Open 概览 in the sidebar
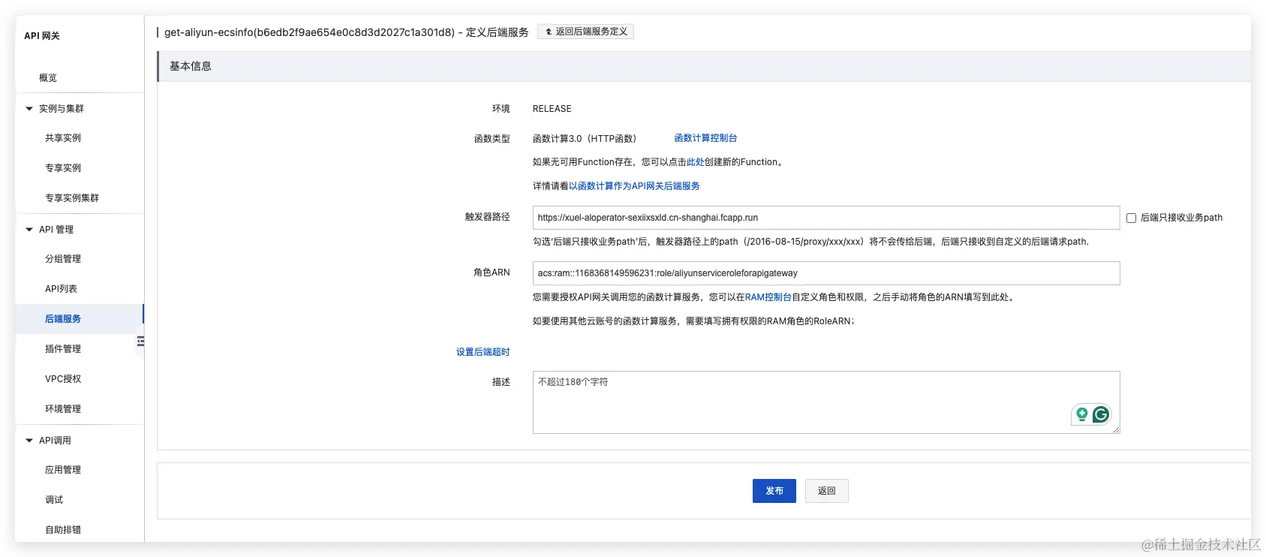The width and height of the screenshot is (1266, 557). pyautogui.click(x=48, y=78)
